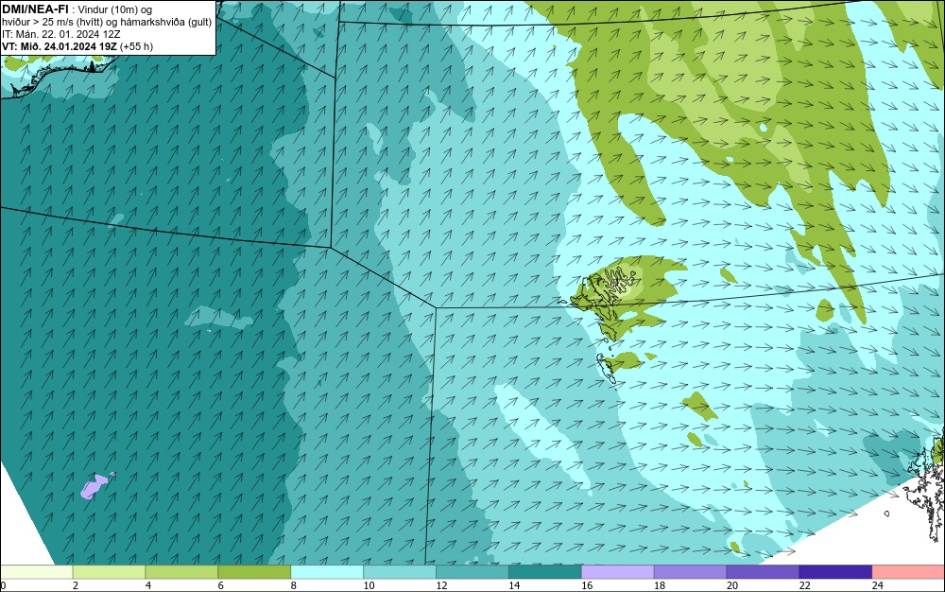The height and width of the screenshot is (592, 945).
Task: Pick the 8–10 m/s pale cyan legend swatch
Action: (x=327, y=572)
